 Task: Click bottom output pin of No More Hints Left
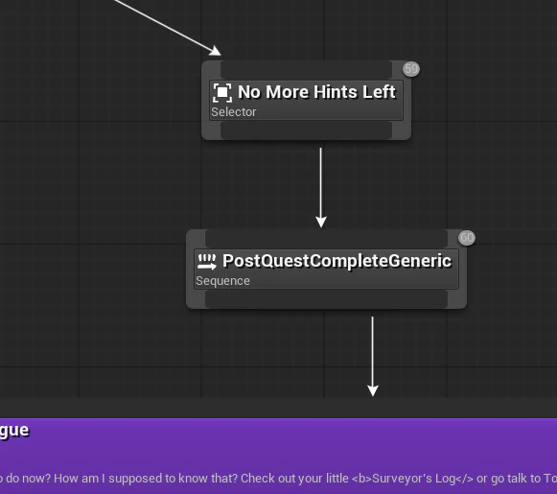(306, 130)
